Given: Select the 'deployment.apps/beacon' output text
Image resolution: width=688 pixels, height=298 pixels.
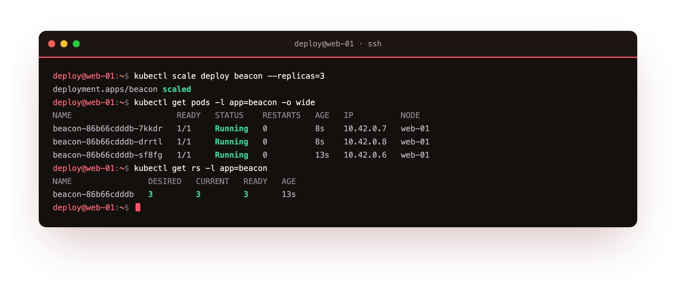Looking at the screenshot, I should (x=105, y=89).
